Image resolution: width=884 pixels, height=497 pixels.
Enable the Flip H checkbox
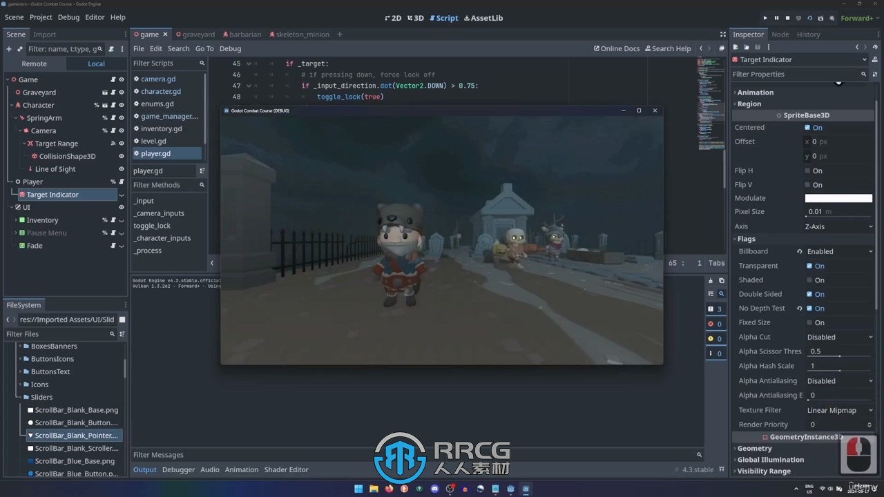[x=807, y=170]
